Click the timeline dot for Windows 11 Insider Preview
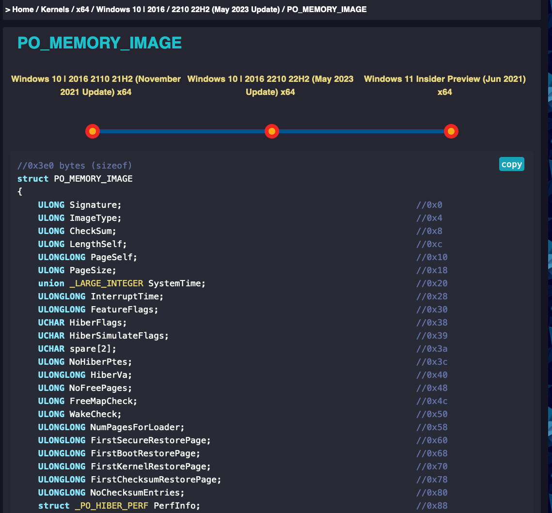 (451, 131)
